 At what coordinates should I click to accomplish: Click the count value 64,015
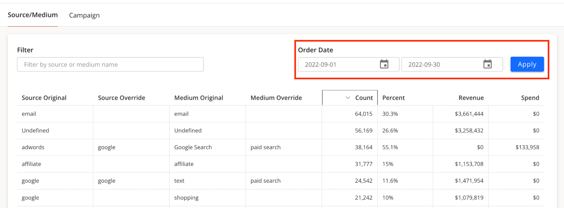pos(364,114)
